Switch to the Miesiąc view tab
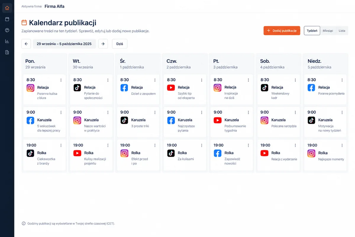 328,31
